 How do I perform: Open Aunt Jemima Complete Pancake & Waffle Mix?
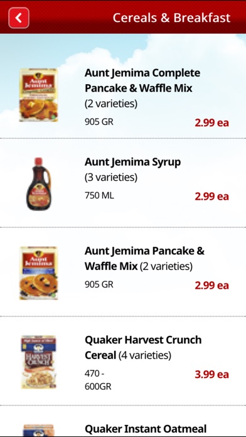[x=123, y=94]
